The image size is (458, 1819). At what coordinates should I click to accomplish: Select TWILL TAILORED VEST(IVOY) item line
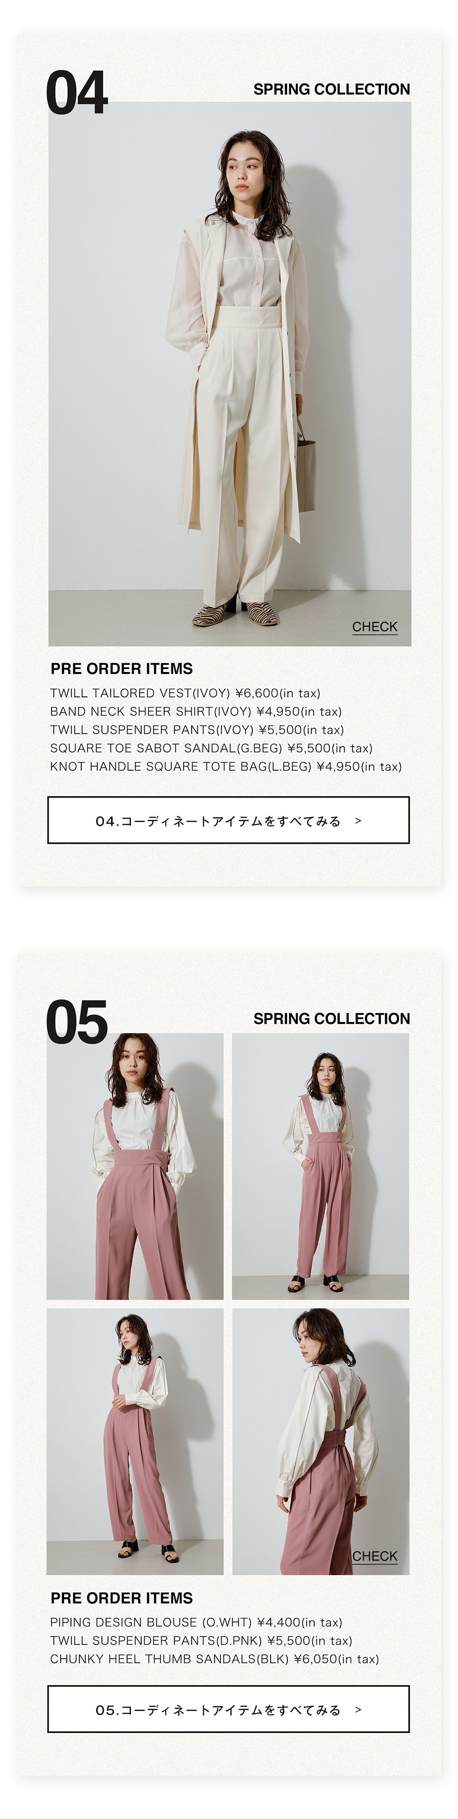(x=185, y=693)
